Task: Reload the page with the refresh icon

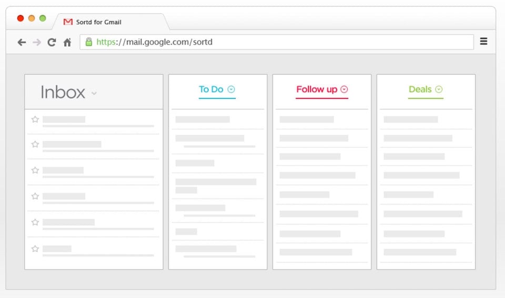Action: 52,42
